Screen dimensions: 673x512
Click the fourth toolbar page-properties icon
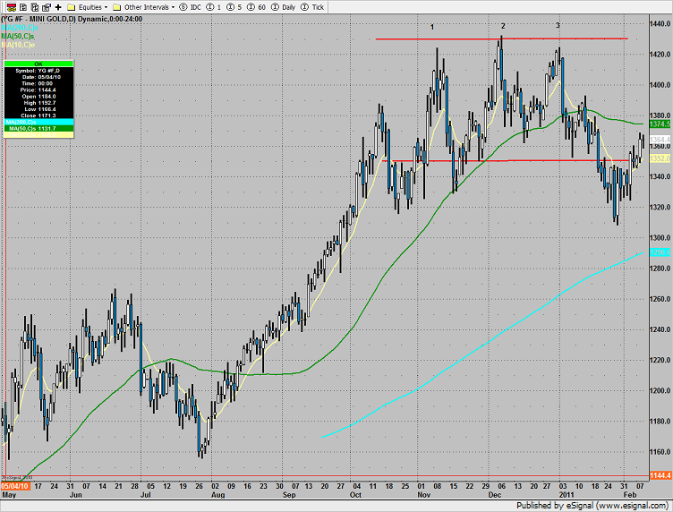(x=47, y=7)
